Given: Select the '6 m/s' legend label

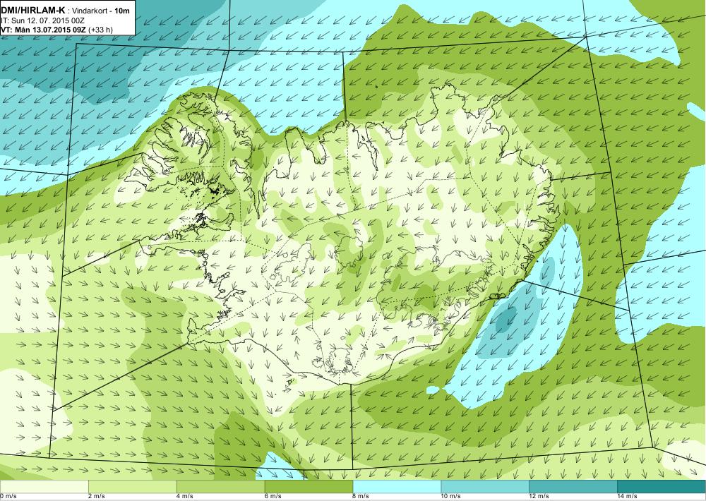Looking at the screenshot, I should pos(273,497).
